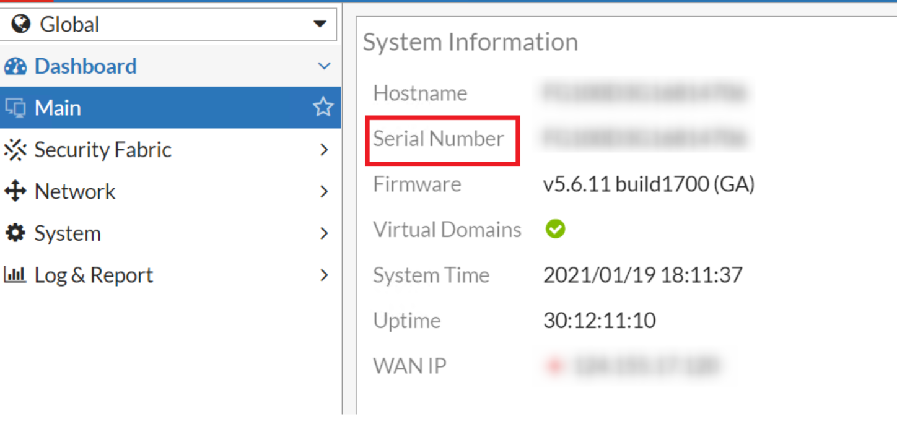Click the Security Fabric icon
The image size is (897, 445).
(x=15, y=150)
